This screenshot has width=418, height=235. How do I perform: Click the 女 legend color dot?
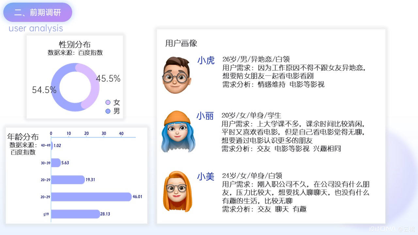click(108, 102)
